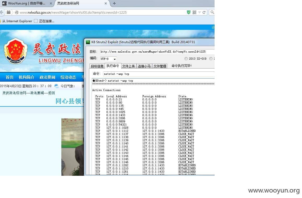Switch to the WooYun.org tab
The image size is (302, 198).
27,3
